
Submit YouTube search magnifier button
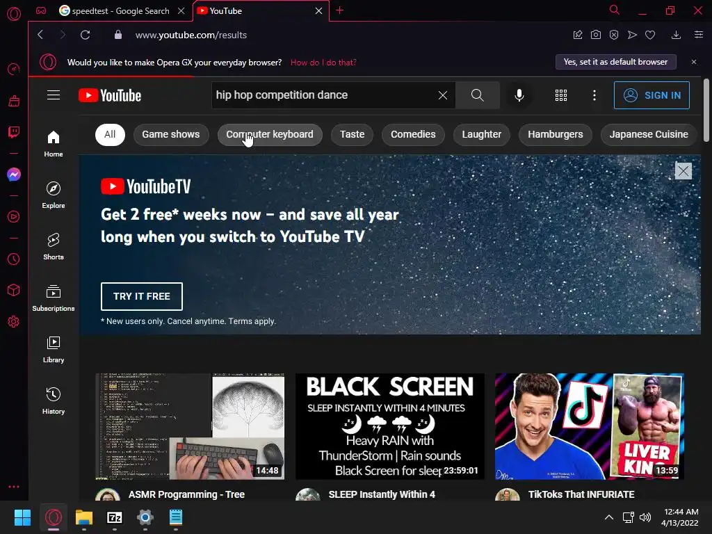click(477, 95)
